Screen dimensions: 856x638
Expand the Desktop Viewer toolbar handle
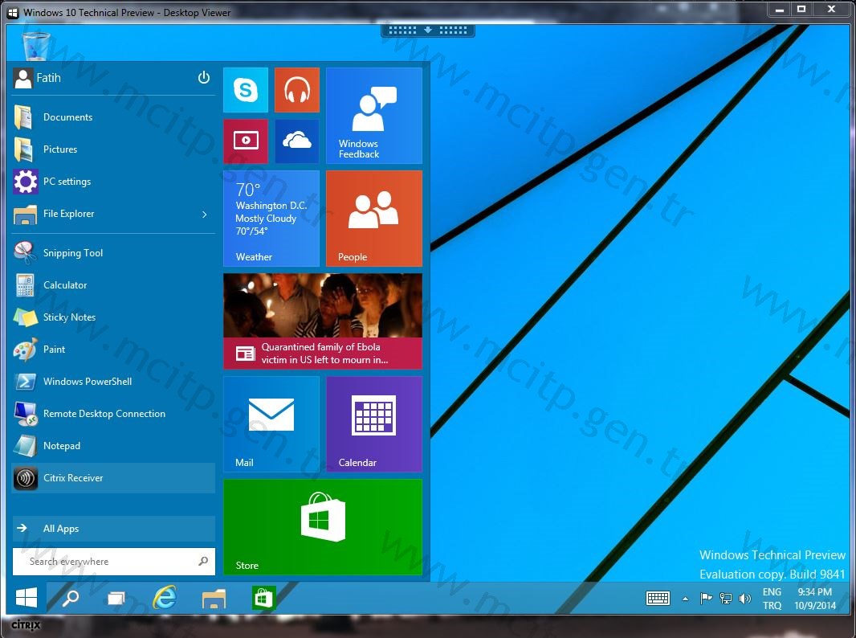[x=428, y=30]
